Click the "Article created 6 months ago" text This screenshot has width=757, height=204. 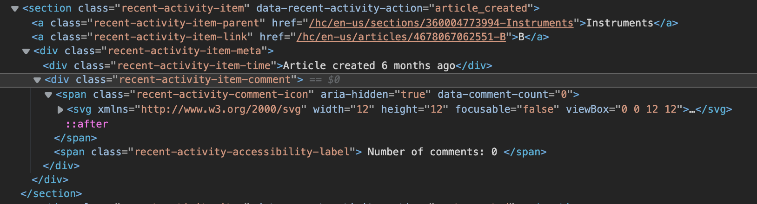tap(369, 66)
